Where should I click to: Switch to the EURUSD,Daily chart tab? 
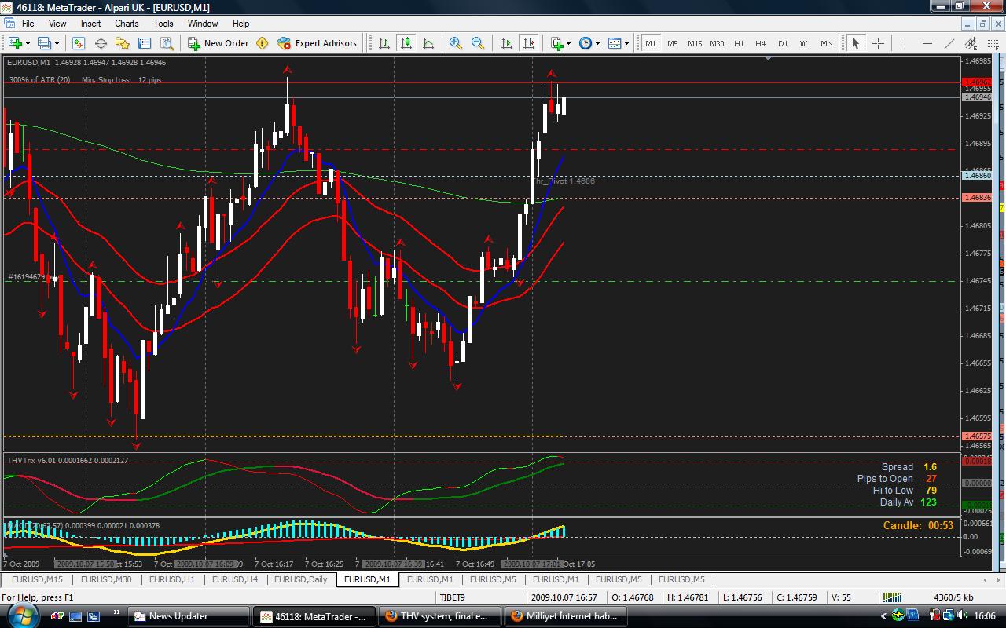pyautogui.click(x=301, y=579)
